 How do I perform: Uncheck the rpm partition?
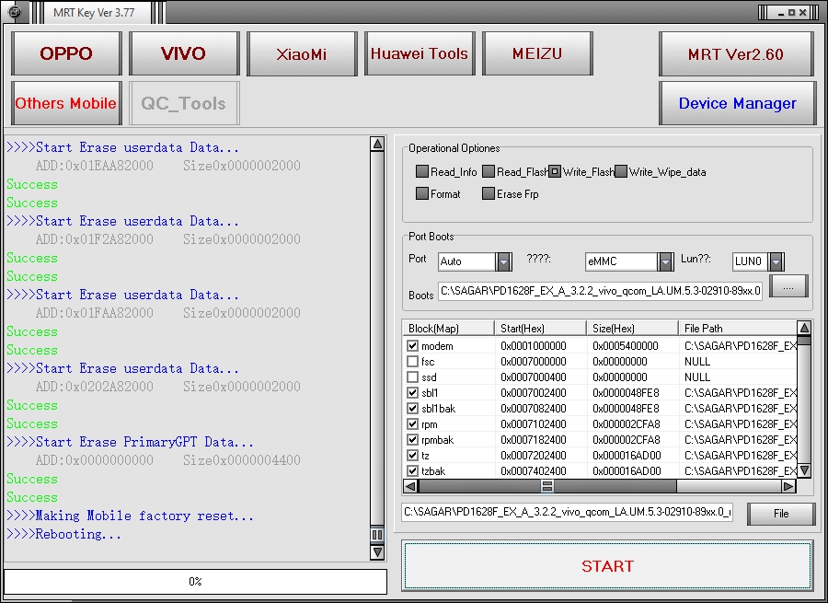pyautogui.click(x=412, y=423)
